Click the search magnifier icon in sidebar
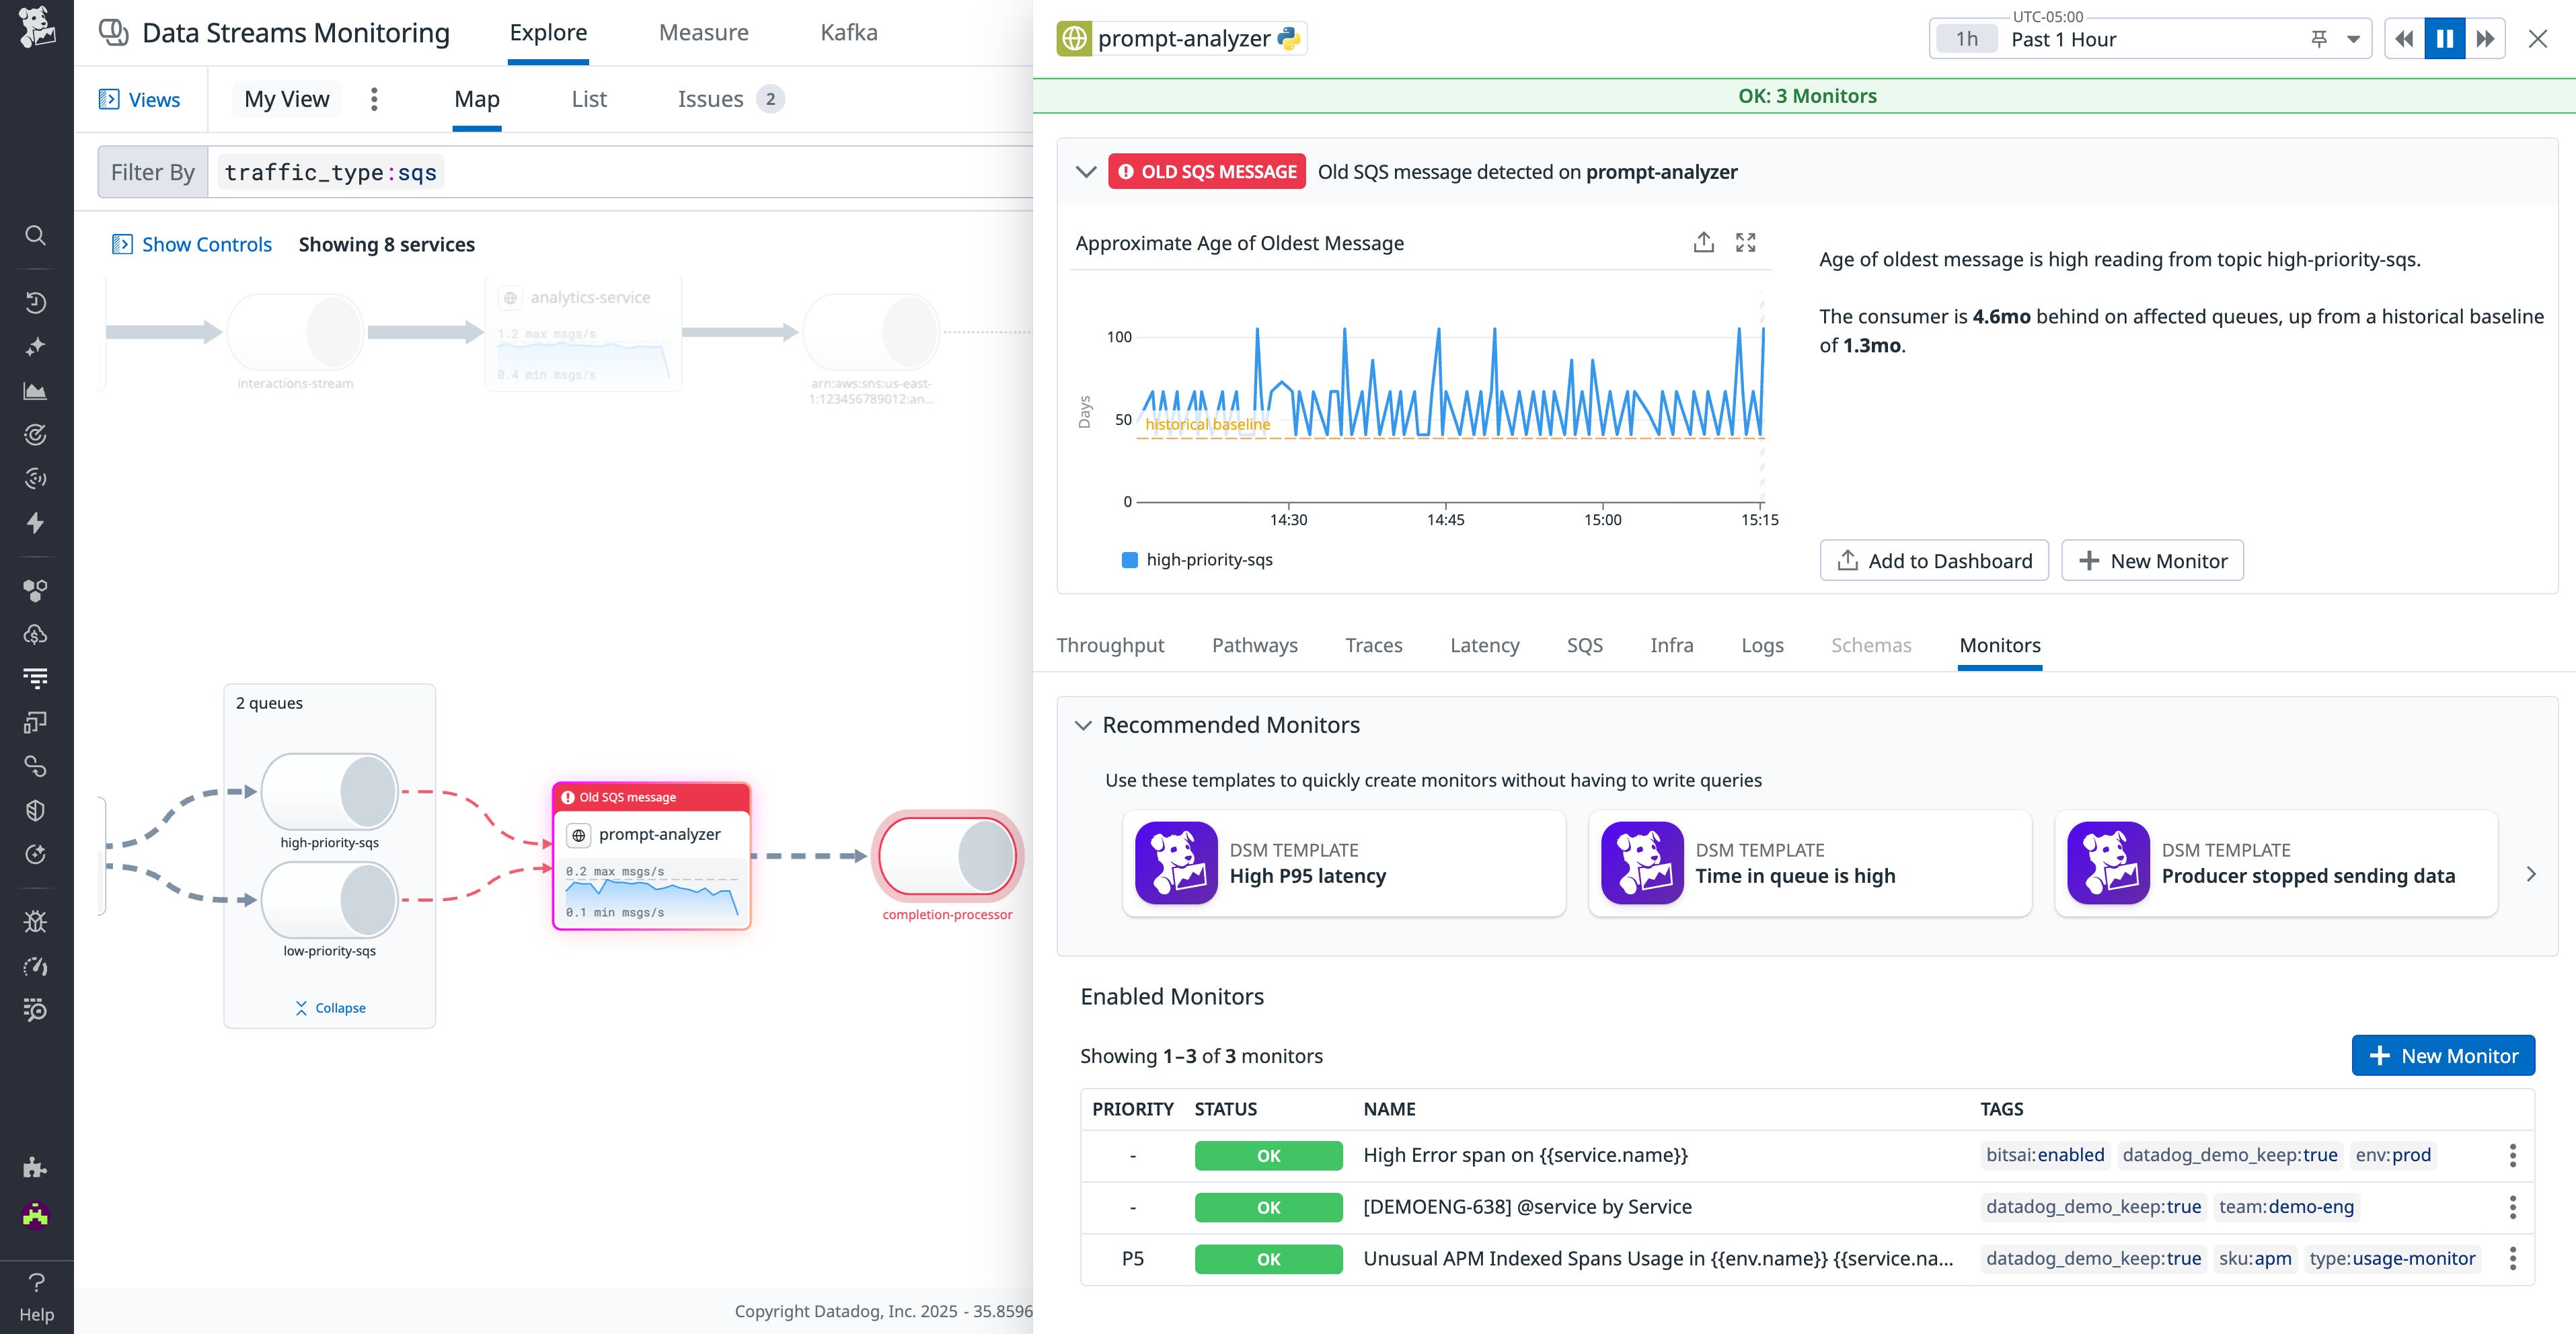Viewport: 2576px width, 1334px height. 35,236
